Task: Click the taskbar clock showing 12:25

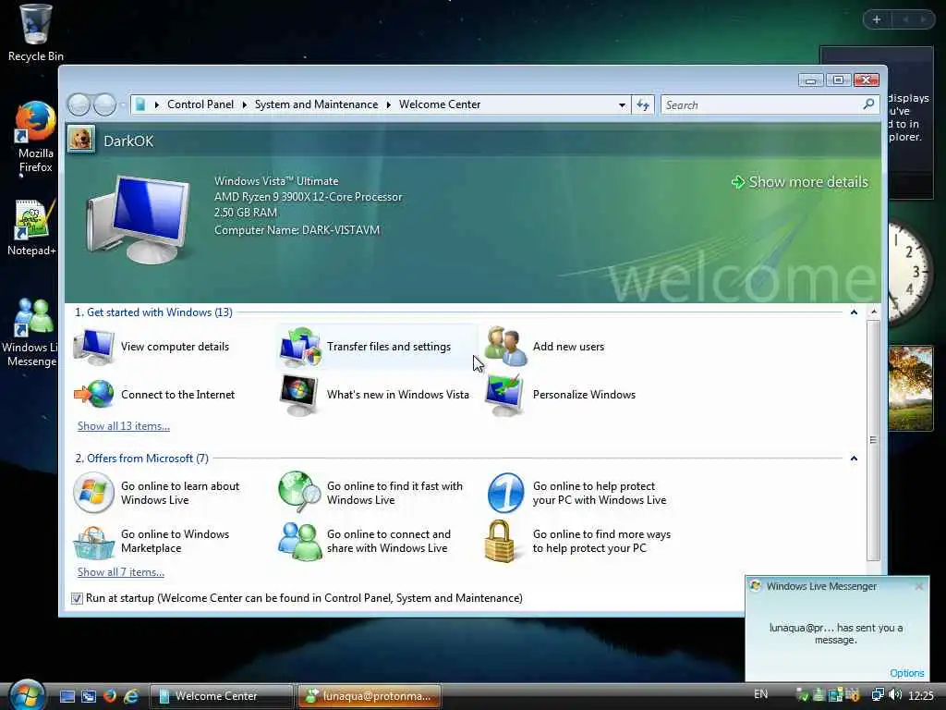Action: point(921,695)
